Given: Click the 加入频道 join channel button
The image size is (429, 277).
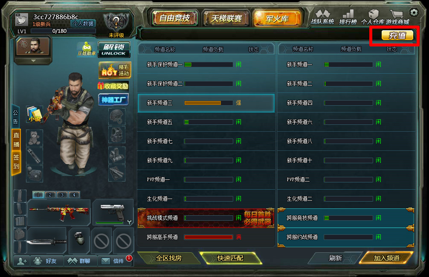Looking at the screenshot, I should coord(387,258).
